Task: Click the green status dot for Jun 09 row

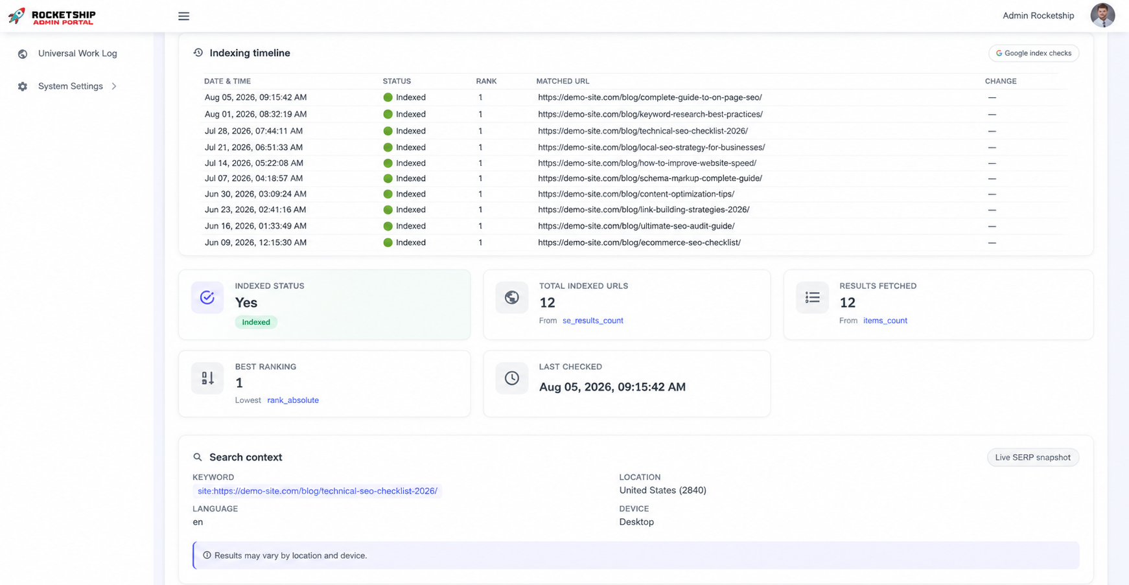Action: pyautogui.click(x=388, y=242)
